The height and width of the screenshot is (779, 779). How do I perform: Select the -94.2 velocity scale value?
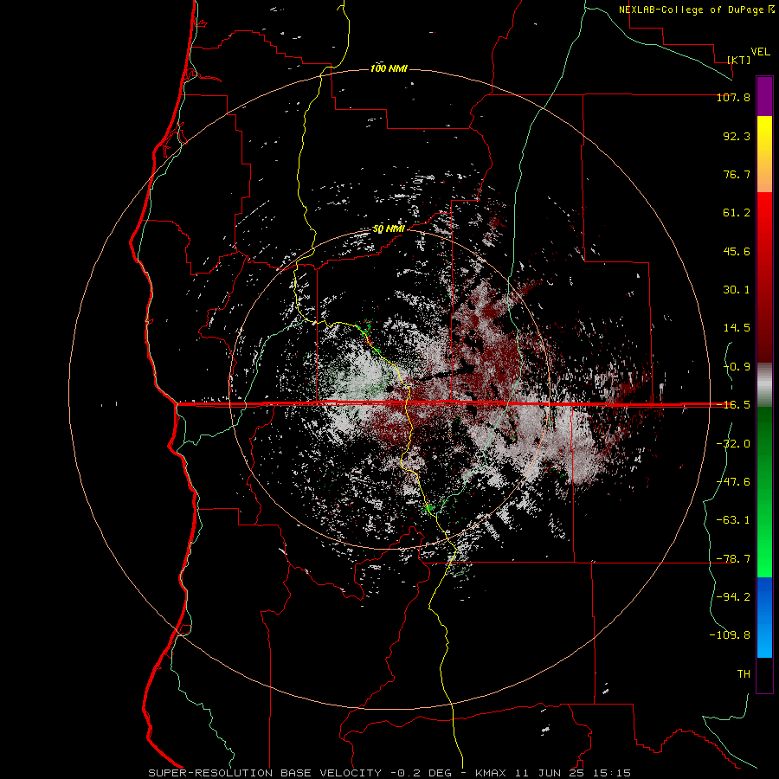click(x=733, y=596)
